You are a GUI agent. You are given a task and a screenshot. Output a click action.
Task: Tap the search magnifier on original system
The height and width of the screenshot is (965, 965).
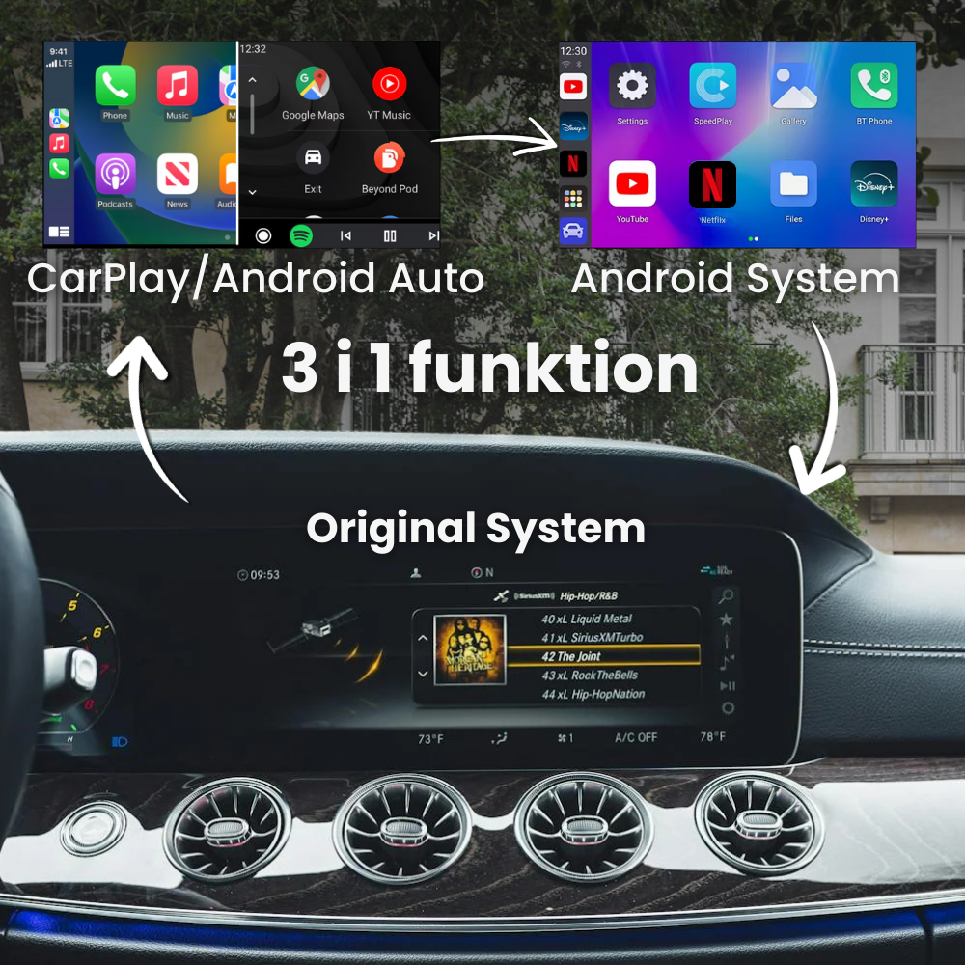[727, 595]
